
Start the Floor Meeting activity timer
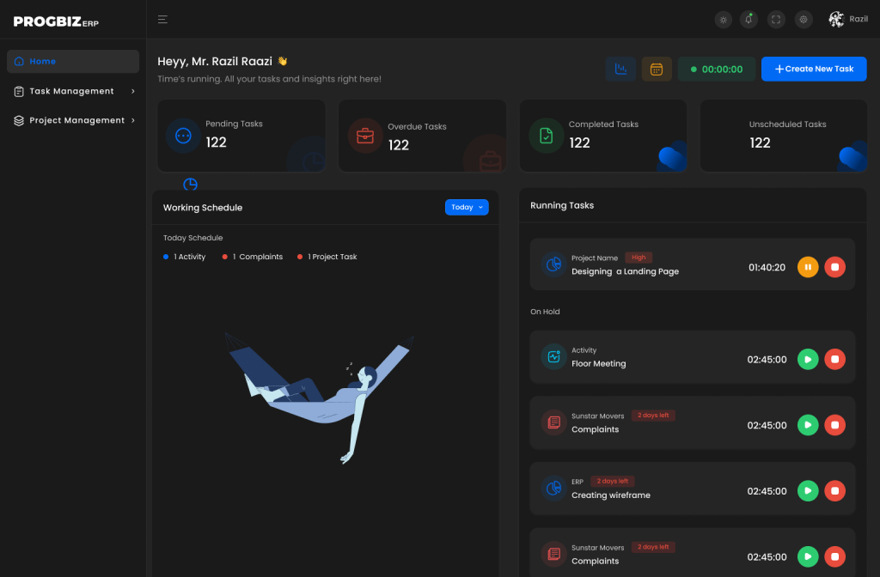[x=808, y=359]
